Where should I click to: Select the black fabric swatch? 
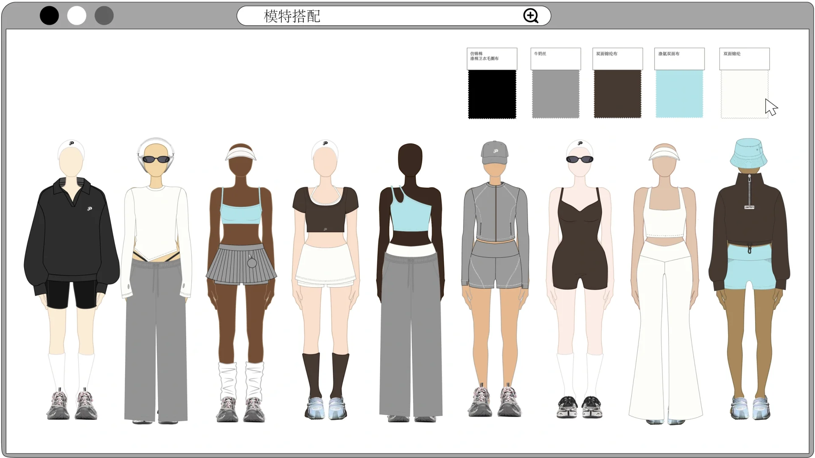[x=492, y=94]
